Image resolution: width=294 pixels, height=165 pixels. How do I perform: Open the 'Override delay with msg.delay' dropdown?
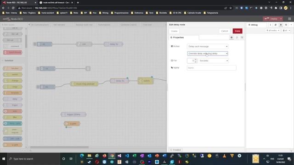[207, 54]
